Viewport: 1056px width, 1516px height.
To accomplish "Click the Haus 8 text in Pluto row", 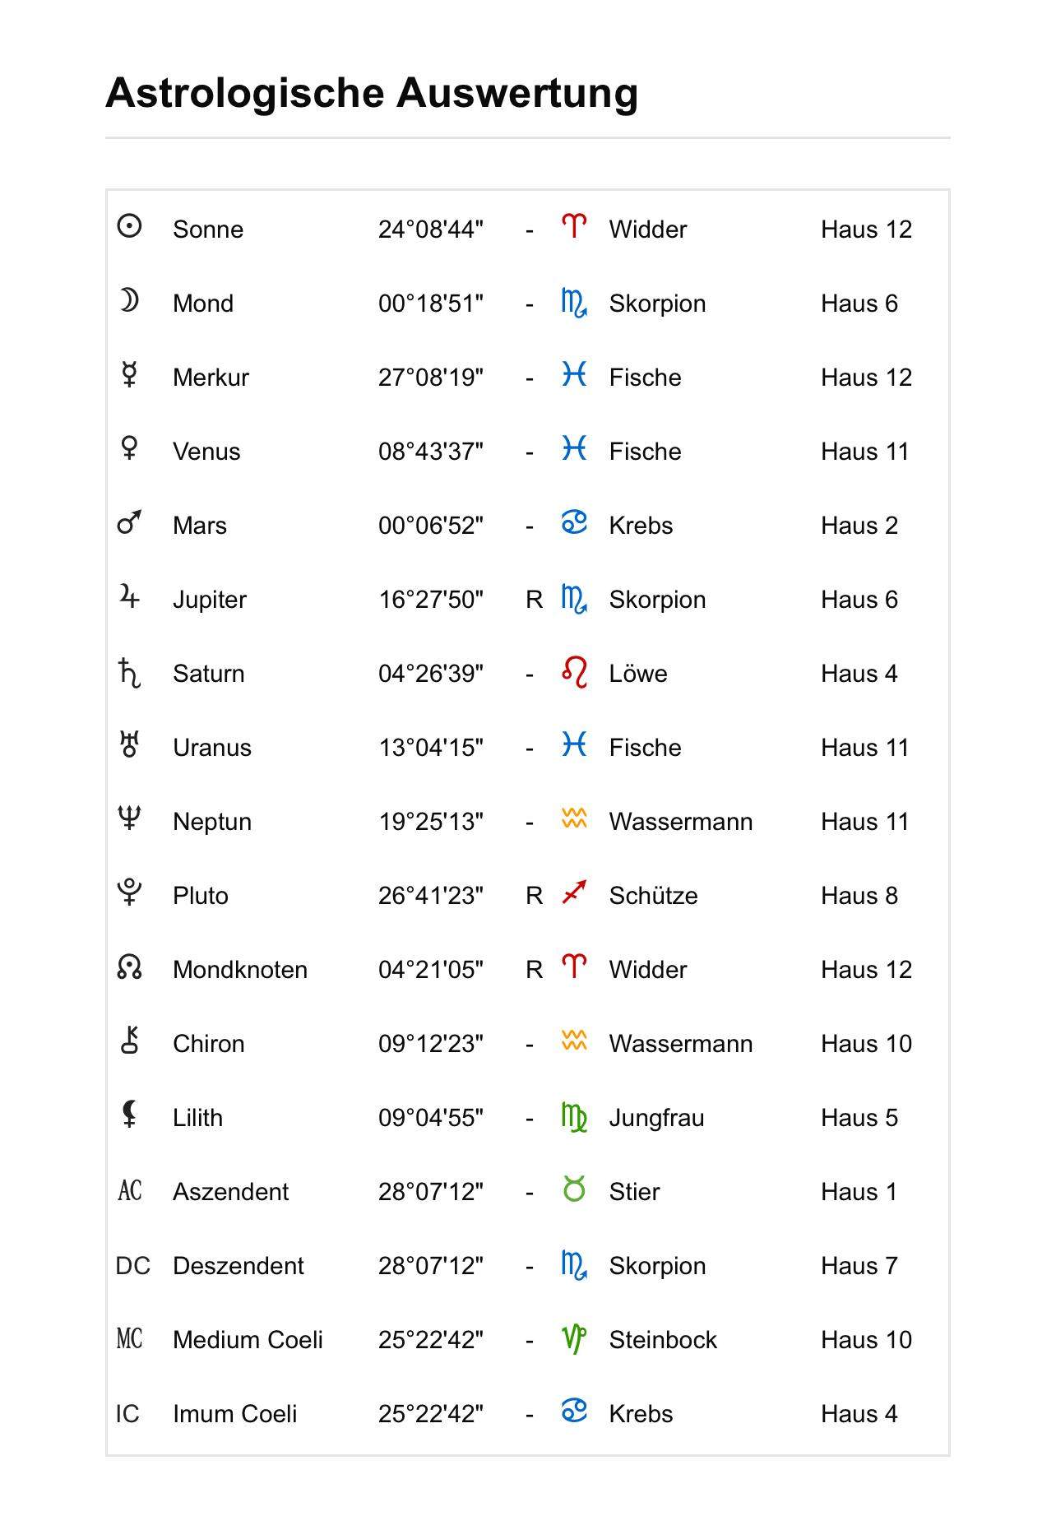I will [x=859, y=896].
